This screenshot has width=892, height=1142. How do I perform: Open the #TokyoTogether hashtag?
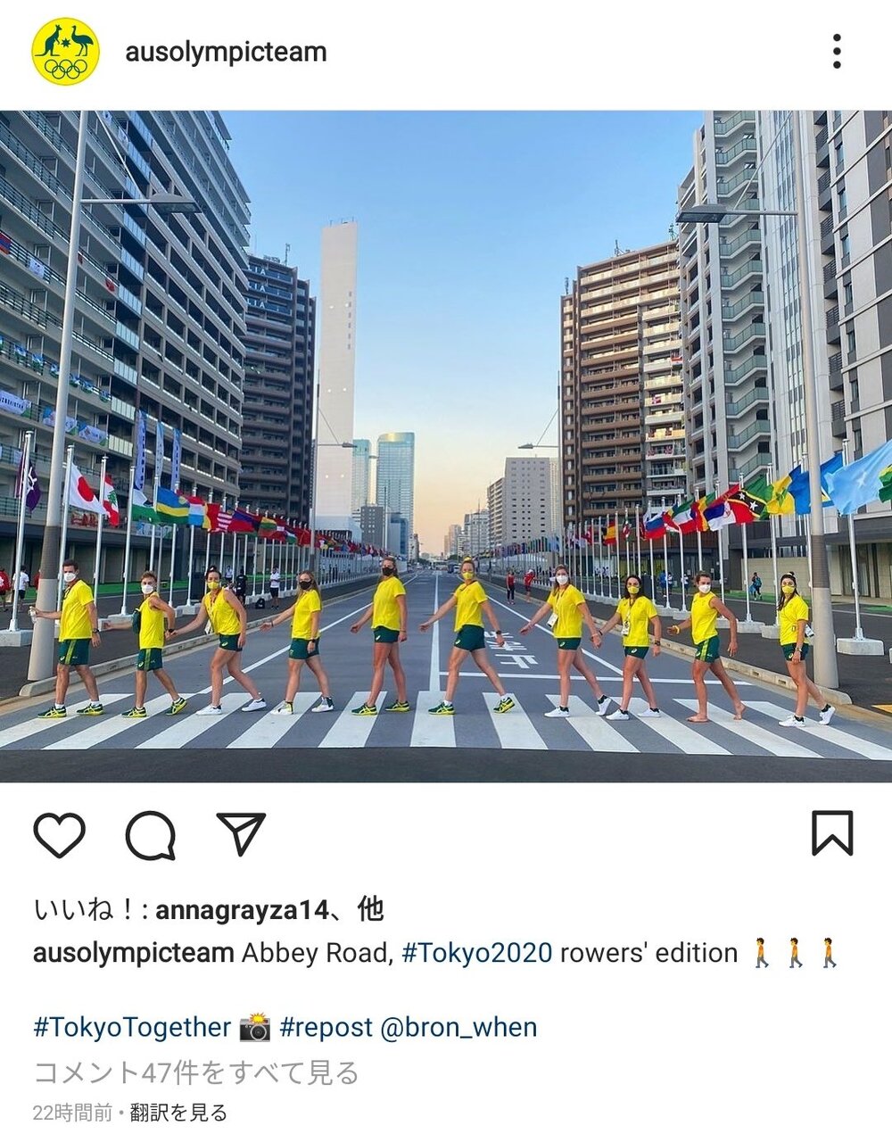[x=132, y=1028]
